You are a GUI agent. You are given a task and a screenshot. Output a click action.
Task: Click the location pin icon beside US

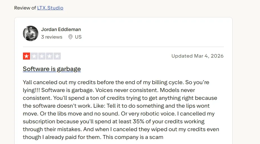[71, 37]
